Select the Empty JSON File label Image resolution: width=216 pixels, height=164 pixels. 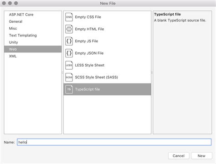point(89,53)
